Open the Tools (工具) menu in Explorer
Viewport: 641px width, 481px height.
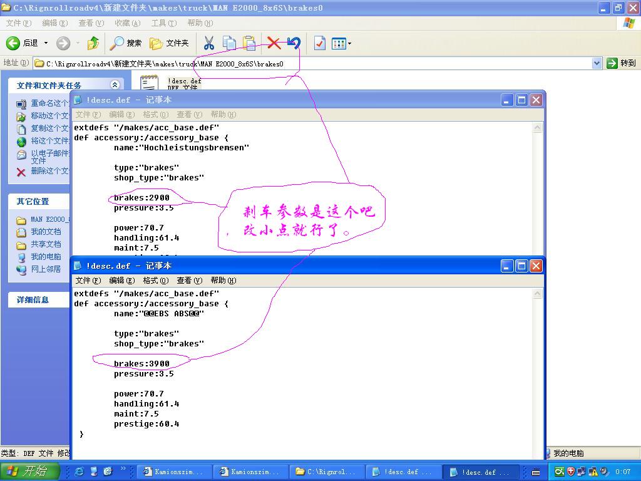163,23
